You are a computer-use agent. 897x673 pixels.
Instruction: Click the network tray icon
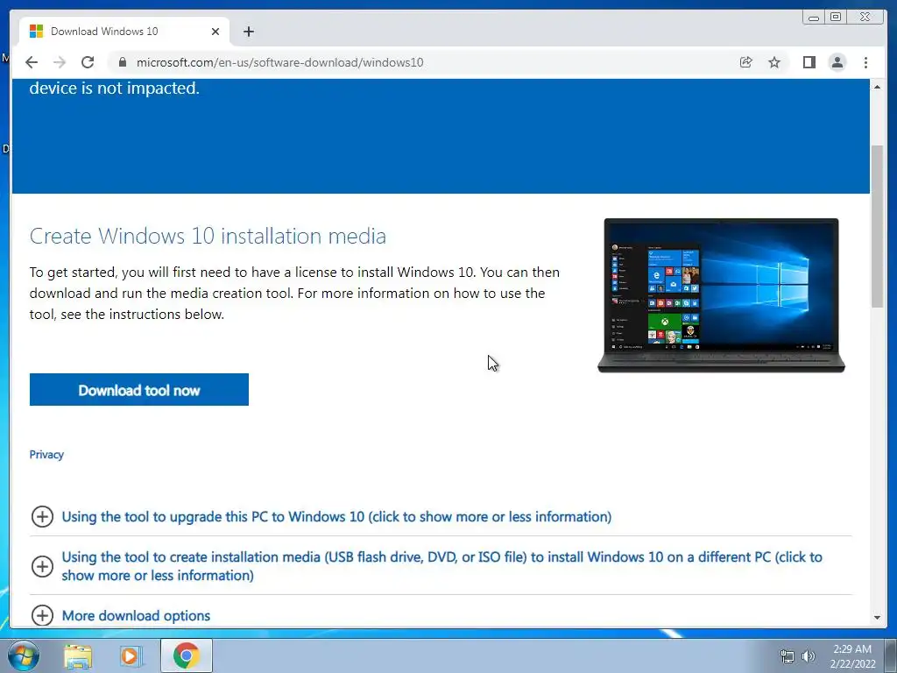click(x=788, y=656)
